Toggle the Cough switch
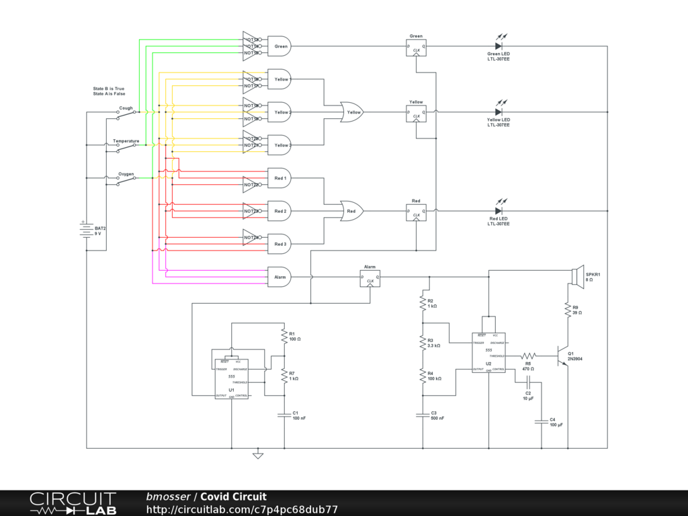 [x=126, y=115]
